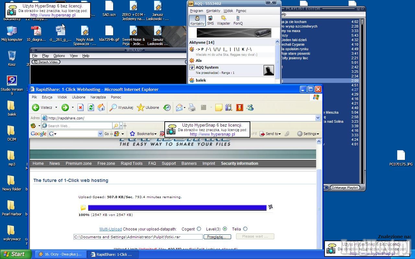Click the yellow note icon in IE toolbar

click(x=219, y=107)
